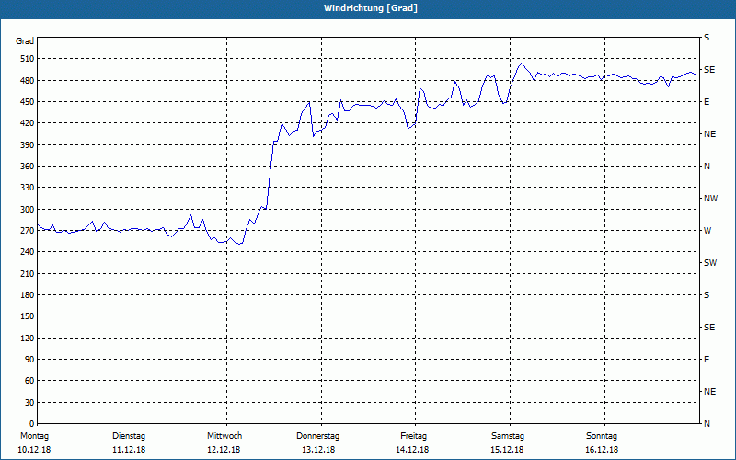Click the 30 y-axis value
Image resolution: width=736 pixels, height=460 pixels.
click(29, 402)
